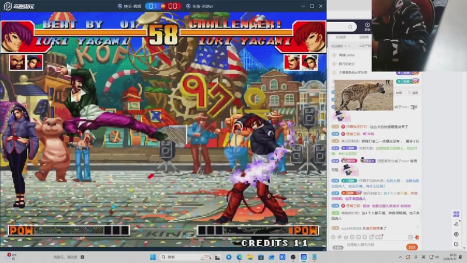Click the edit note icon in right sidebar
467x263 pixels.
[x=456, y=244]
